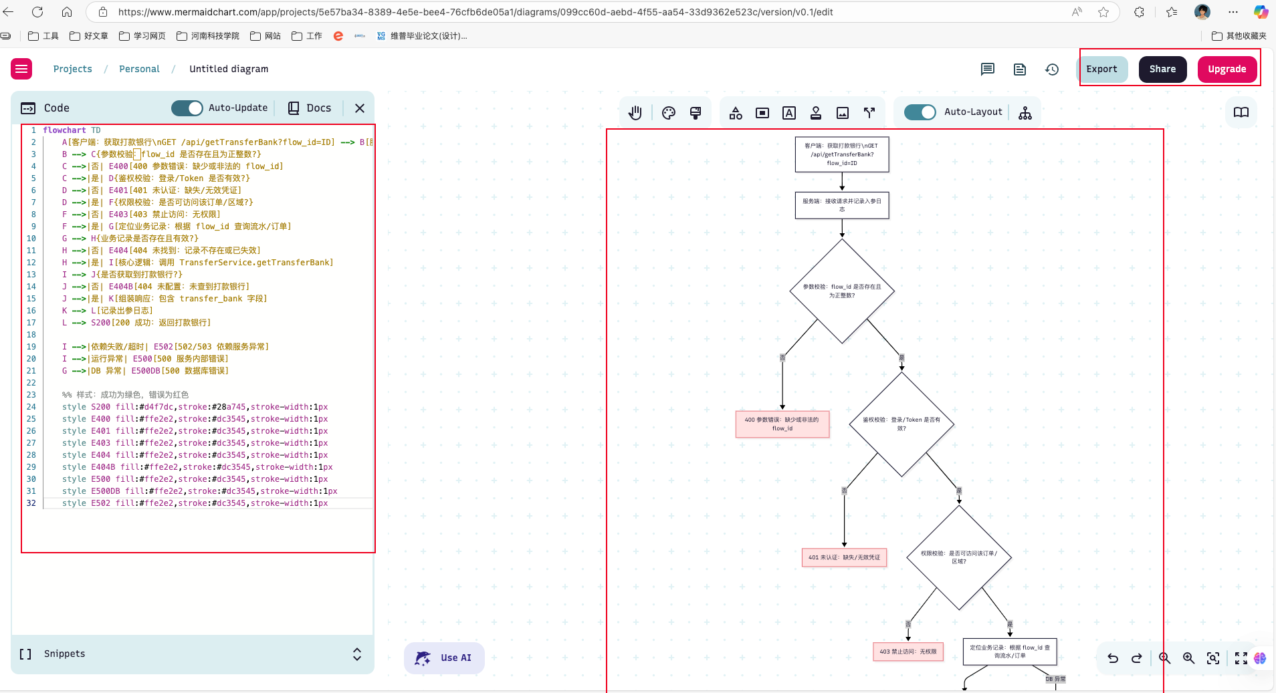This screenshot has height=693, width=1276.
Task: Open the 好文章 bookmarks folder
Action: [x=89, y=36]
